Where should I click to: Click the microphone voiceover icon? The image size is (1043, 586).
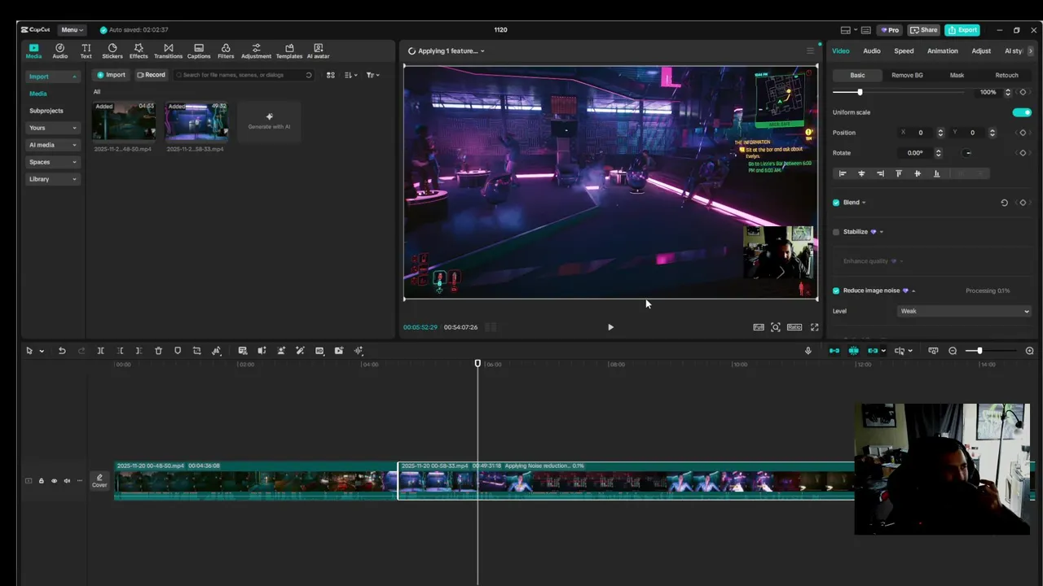(808, 351)
